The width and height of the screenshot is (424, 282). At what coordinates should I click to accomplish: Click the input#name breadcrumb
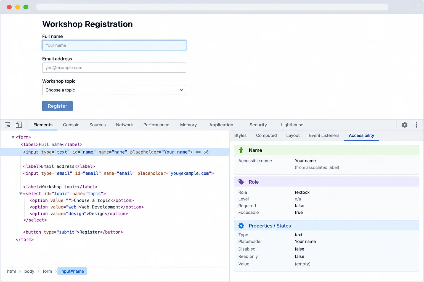[72, 271]
